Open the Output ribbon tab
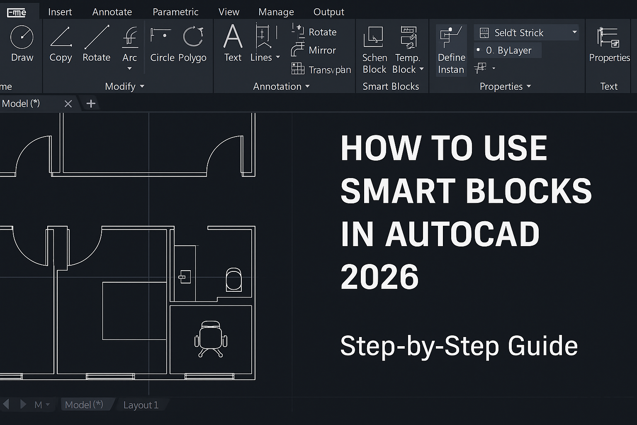Image resolution: width=637 pixels, height=425 pixels. click(x=329, y=12)
